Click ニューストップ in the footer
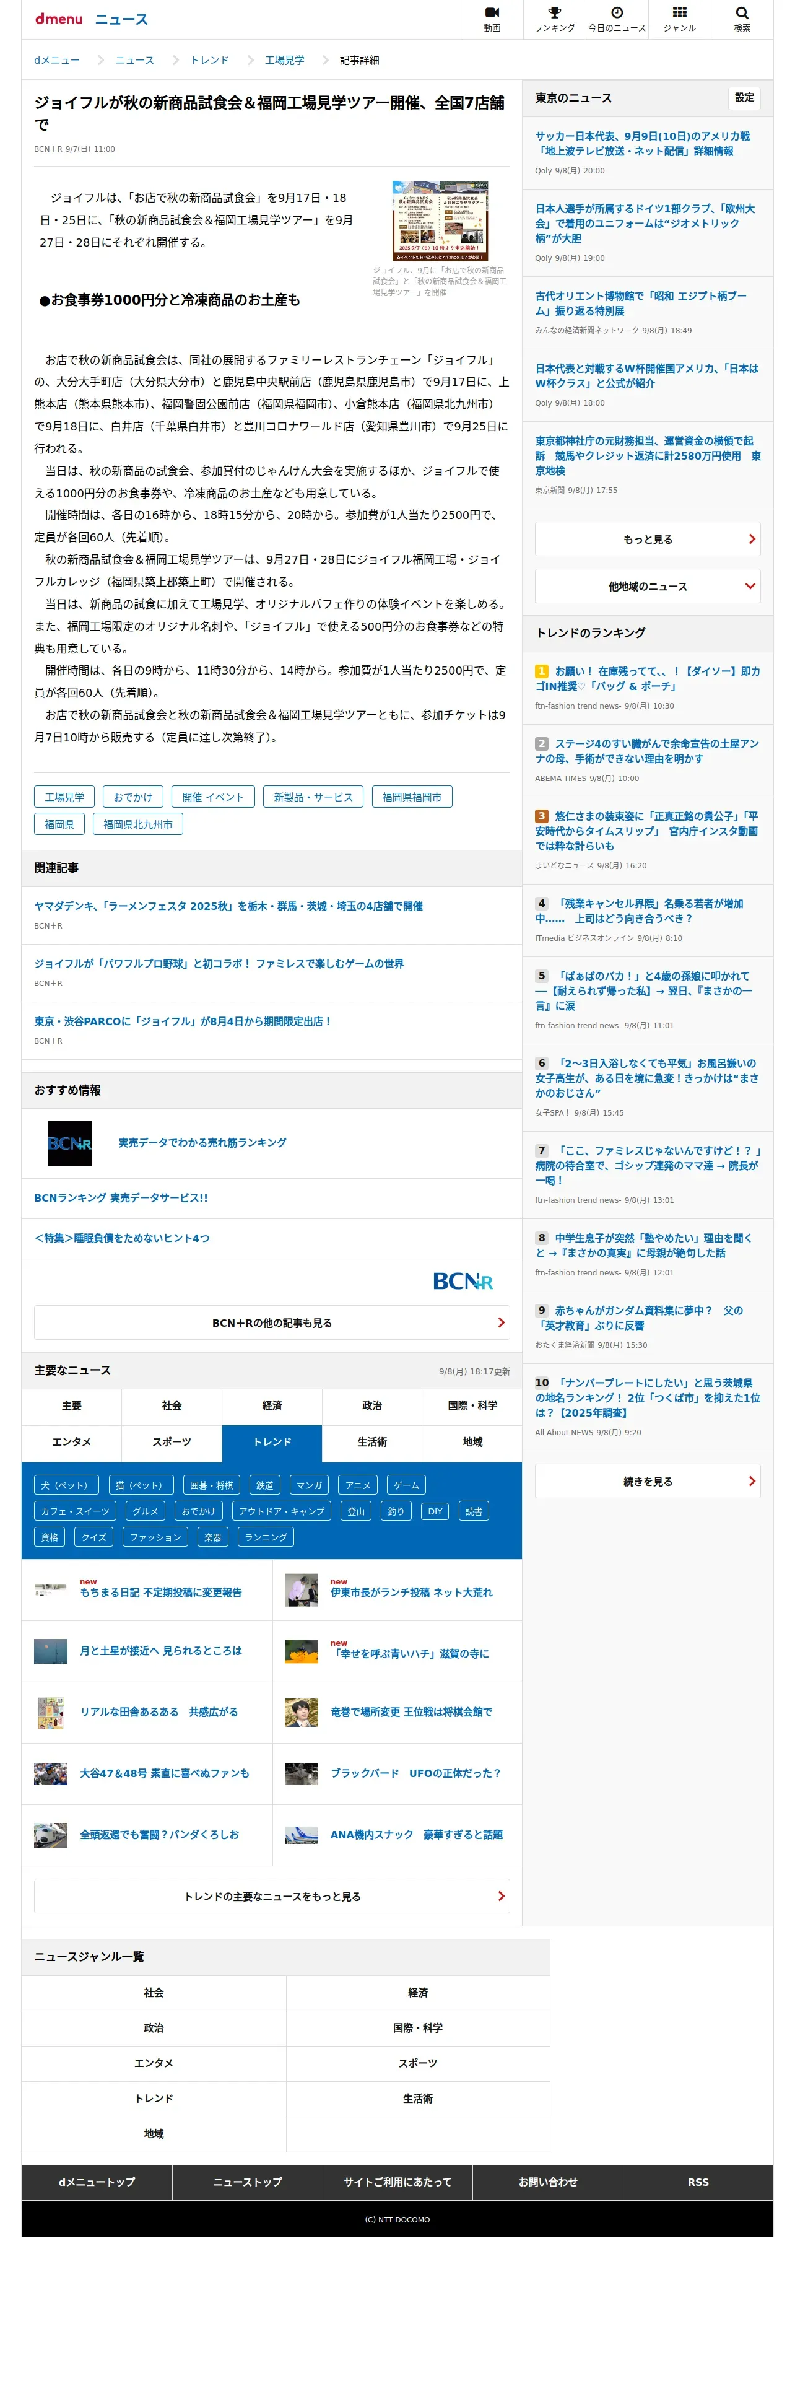795x2386 pixels. [x=247, y=2182]
